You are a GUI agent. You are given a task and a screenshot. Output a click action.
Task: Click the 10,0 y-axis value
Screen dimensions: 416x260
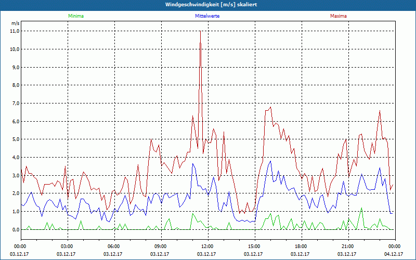15,49
